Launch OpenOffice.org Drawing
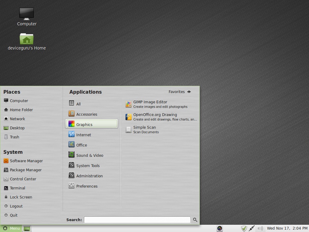The width and height of the screenshot is (309, 232). tap(161, 117)
